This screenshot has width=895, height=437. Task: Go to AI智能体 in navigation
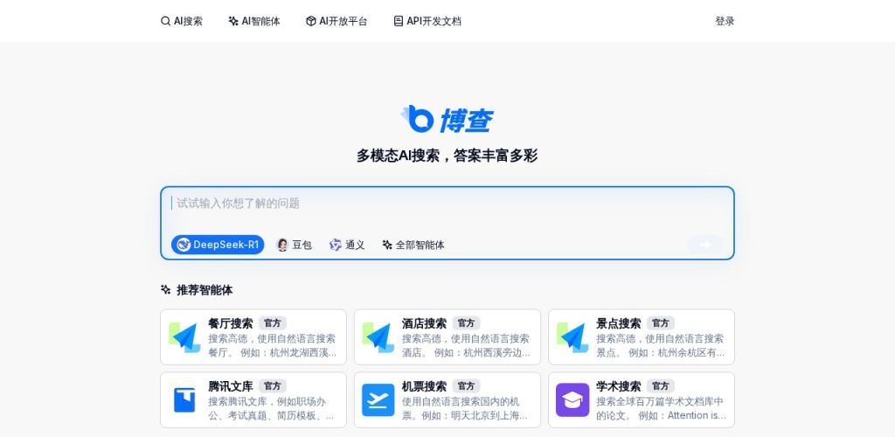(x=254, y=21)
